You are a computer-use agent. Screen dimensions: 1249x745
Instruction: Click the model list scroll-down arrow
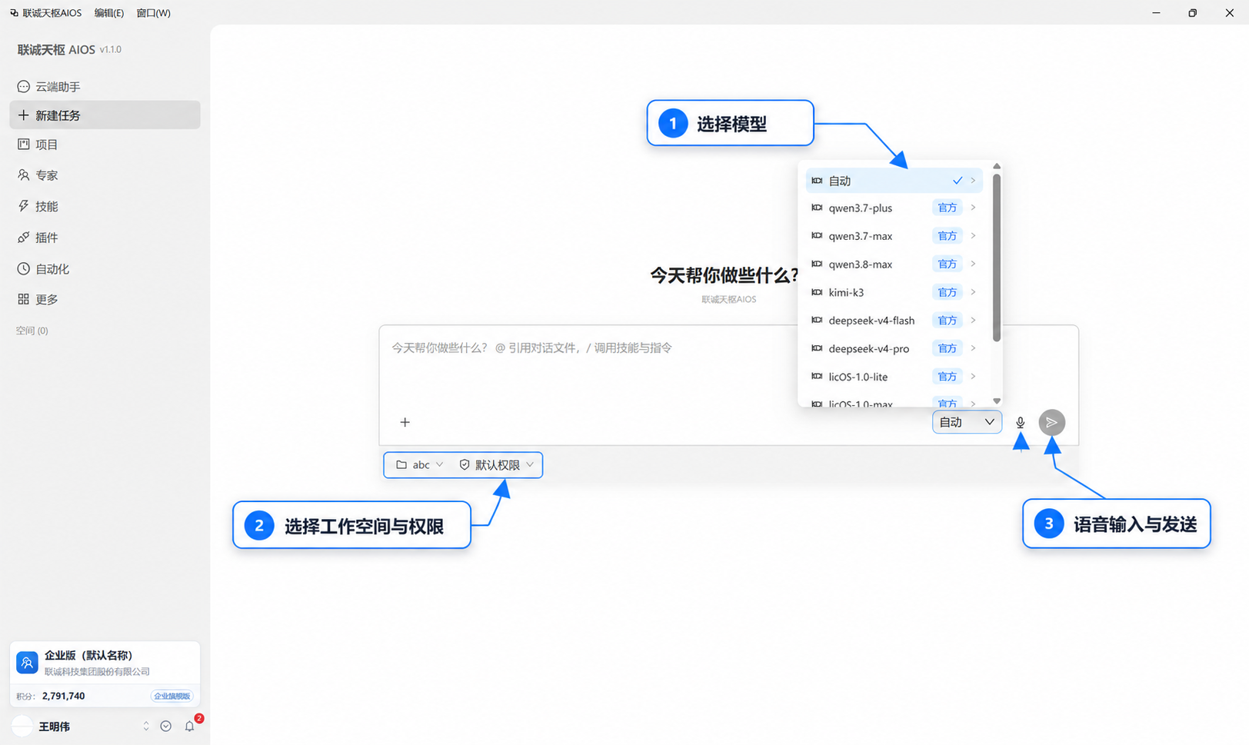pos(997,401)
